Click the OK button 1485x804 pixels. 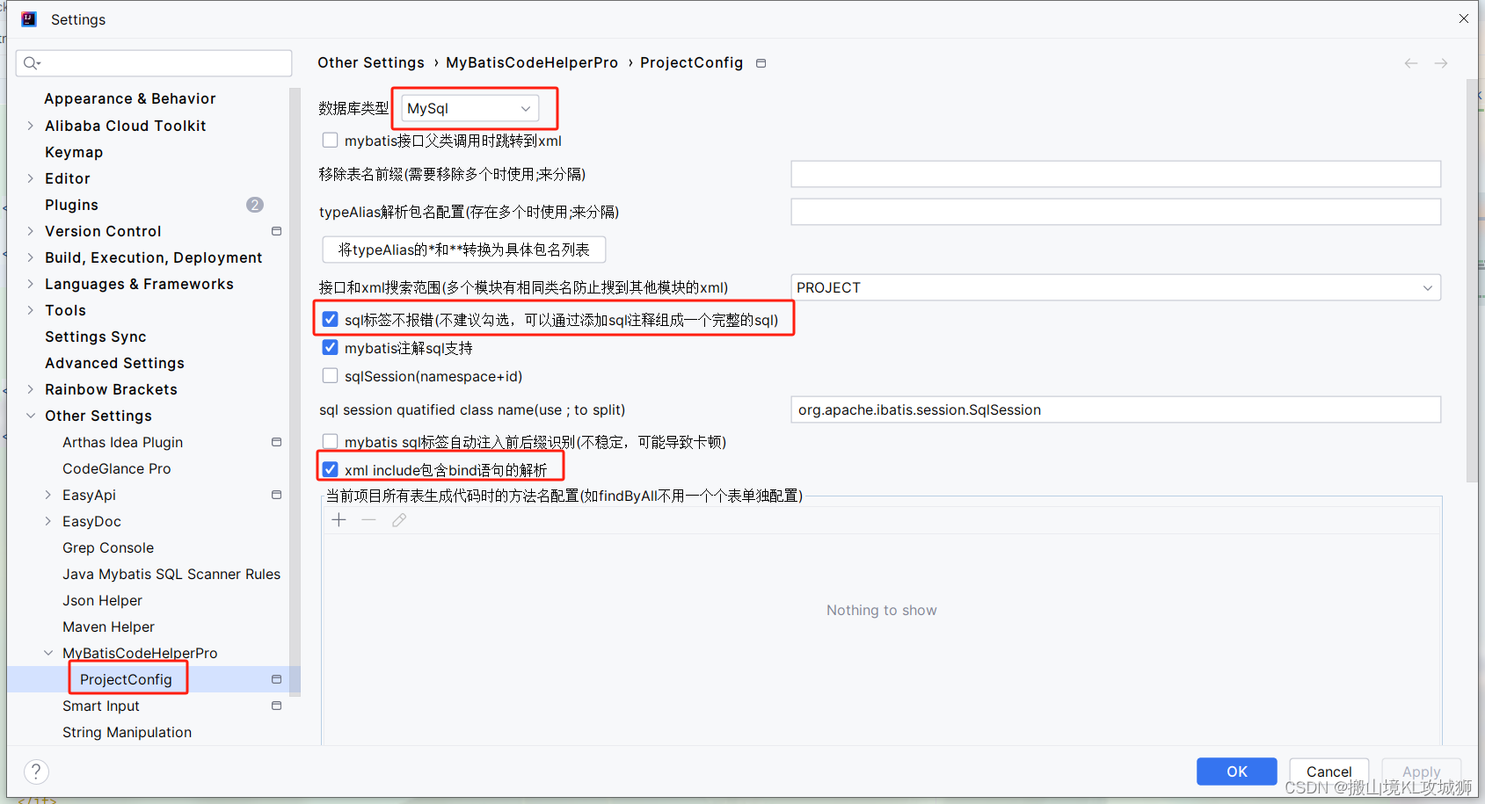(x=1237, y=771)
